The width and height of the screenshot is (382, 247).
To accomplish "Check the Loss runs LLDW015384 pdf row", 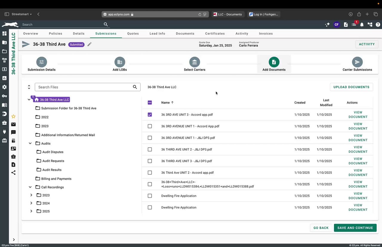I will coord(150,184).
